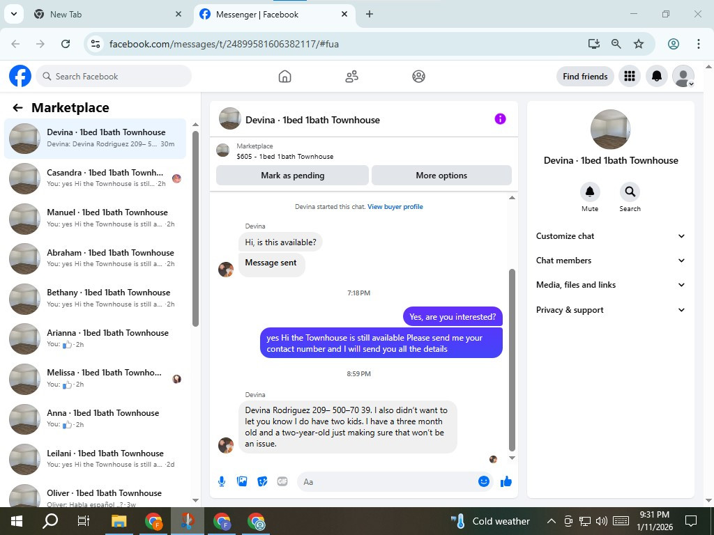Show hidden icons in system tray

[551, 521]
